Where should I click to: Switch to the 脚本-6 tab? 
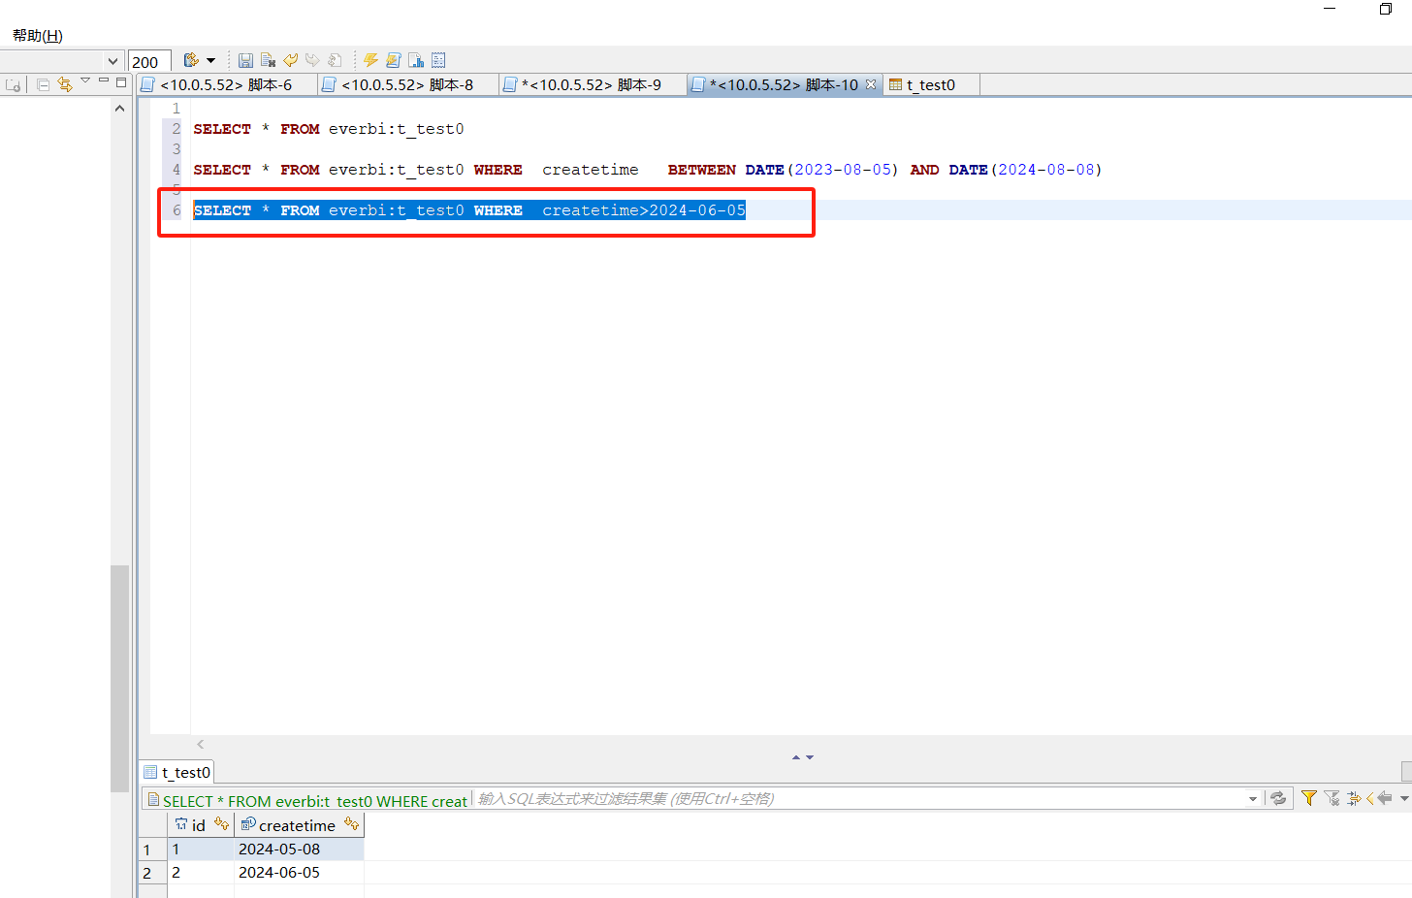226,84
